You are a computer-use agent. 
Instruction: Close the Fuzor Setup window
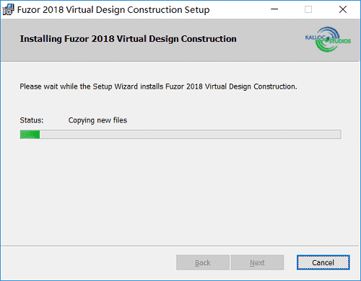(343, 9)
